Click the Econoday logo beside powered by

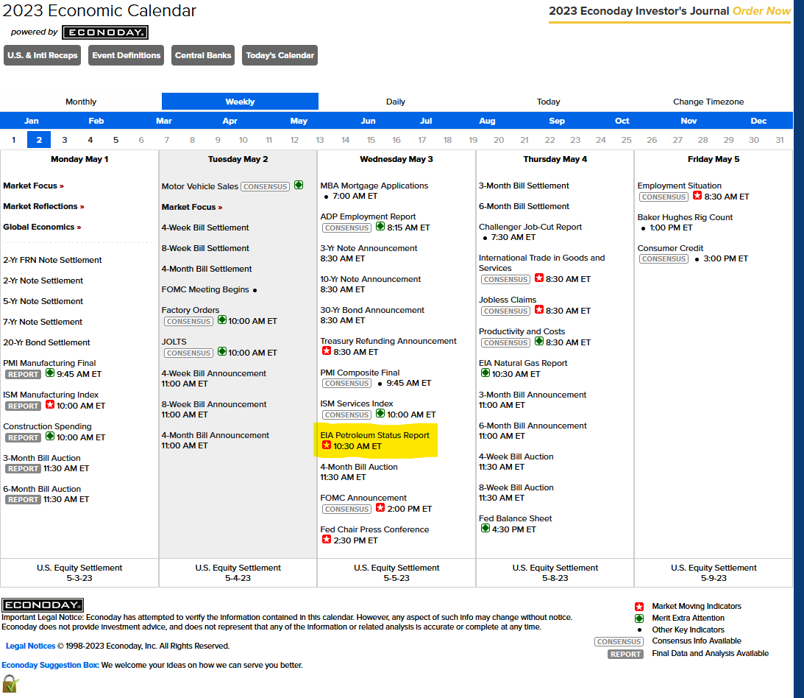pyautogui.click(x=105, y=32)
